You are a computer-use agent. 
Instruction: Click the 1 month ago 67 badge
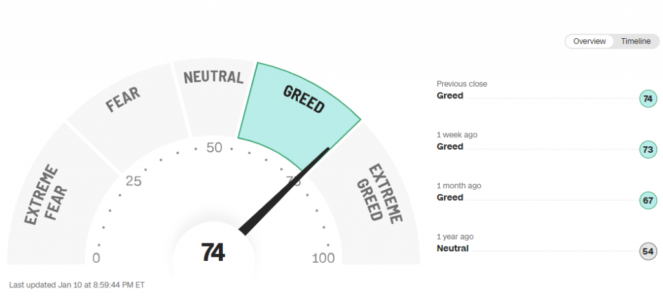(x=647, y=201)
